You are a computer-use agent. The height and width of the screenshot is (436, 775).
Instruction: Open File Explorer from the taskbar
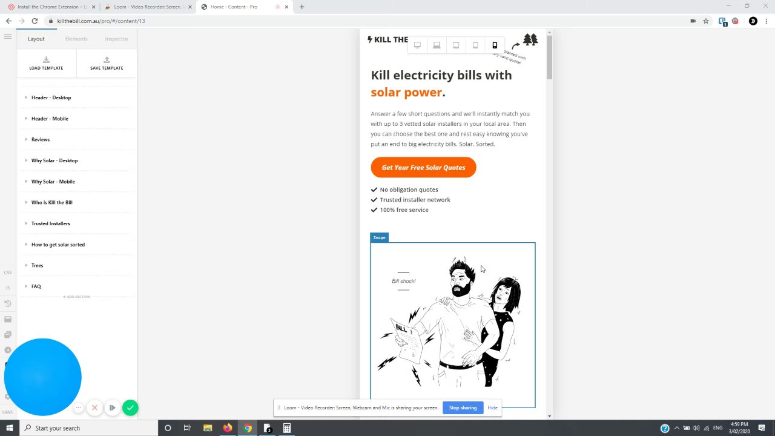(207, 428)
